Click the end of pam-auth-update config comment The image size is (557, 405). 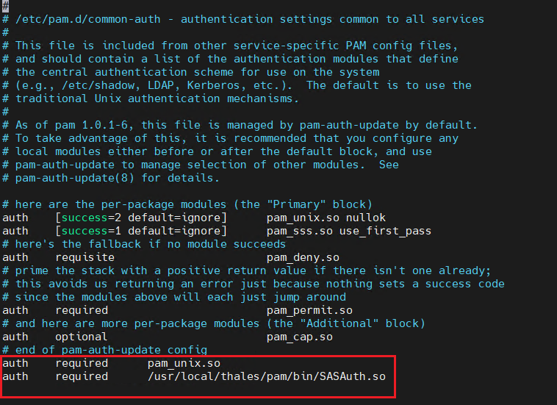pyautogui.click(x=110, y=350)
